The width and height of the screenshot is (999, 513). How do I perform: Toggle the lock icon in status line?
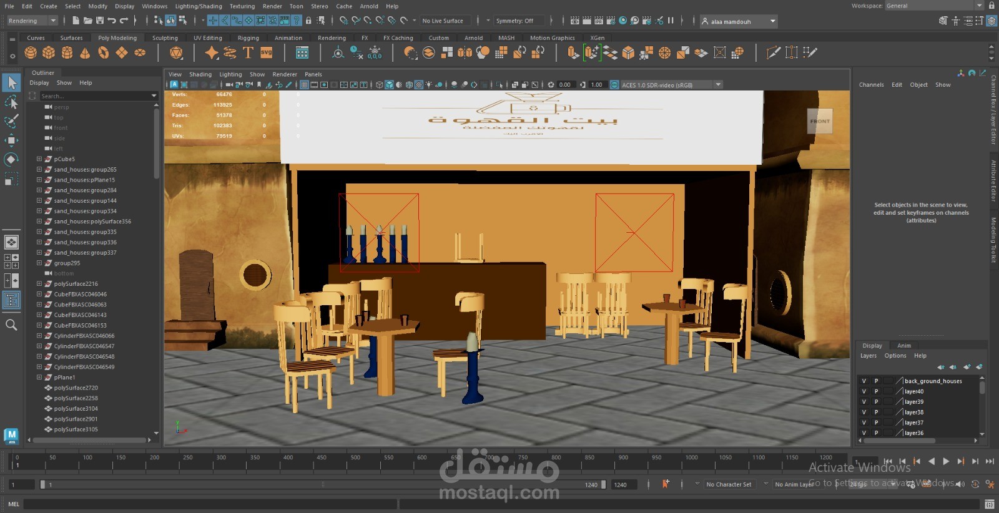tap(308, 21)
